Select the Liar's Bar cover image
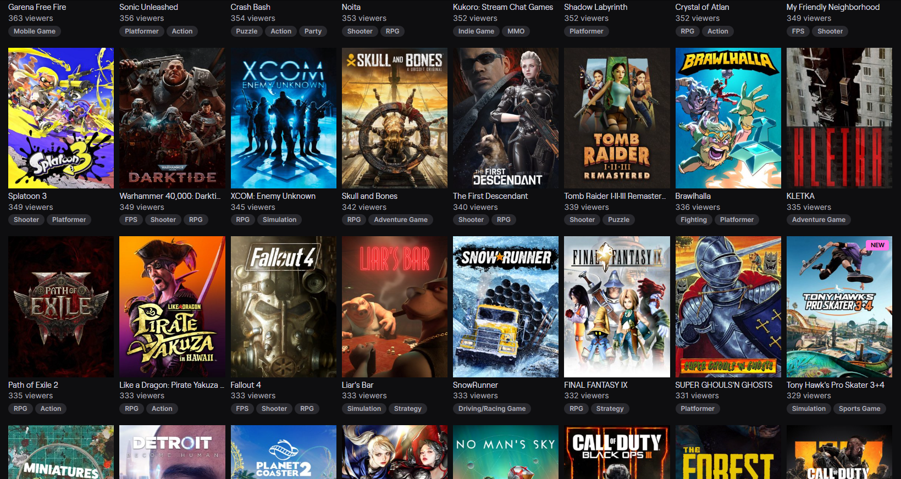 pos(395,307)
